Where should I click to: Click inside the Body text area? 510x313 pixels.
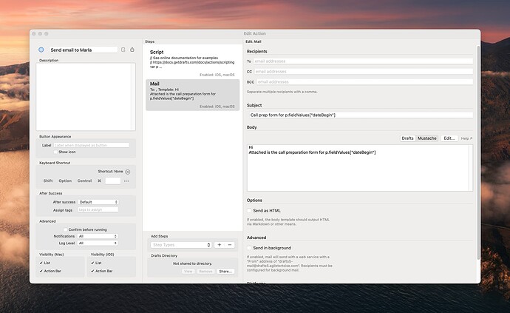pos(360,168)
